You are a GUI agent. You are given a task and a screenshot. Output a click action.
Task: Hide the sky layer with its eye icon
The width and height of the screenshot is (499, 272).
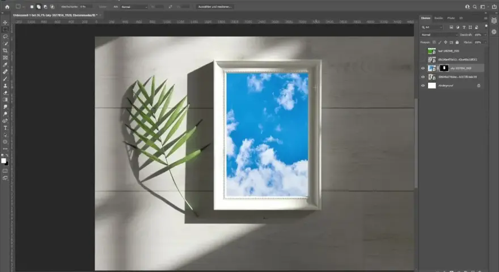click(x=423, y=68)
